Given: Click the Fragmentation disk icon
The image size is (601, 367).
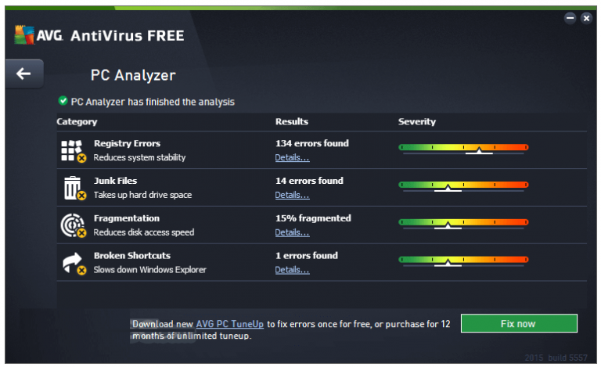Looking at the screenshot, I should tap(74, 225).
